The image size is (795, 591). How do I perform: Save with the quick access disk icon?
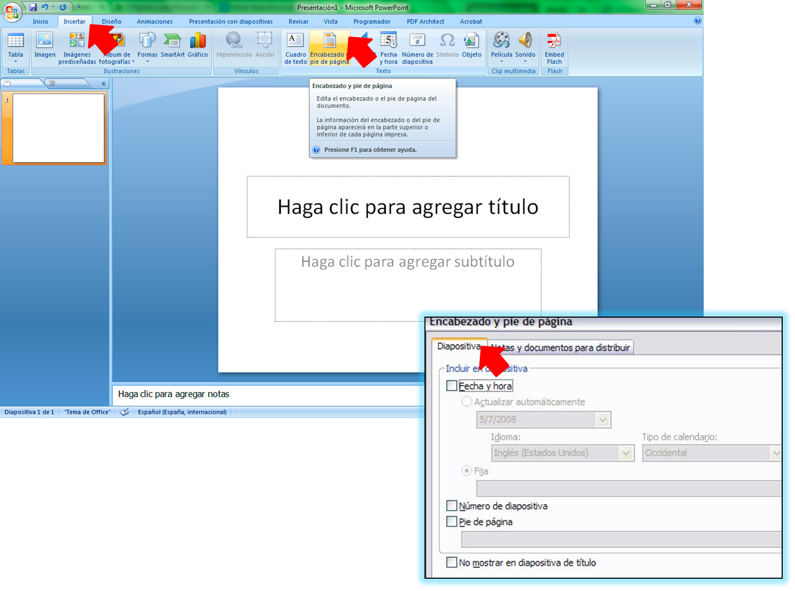pos(33,7)
